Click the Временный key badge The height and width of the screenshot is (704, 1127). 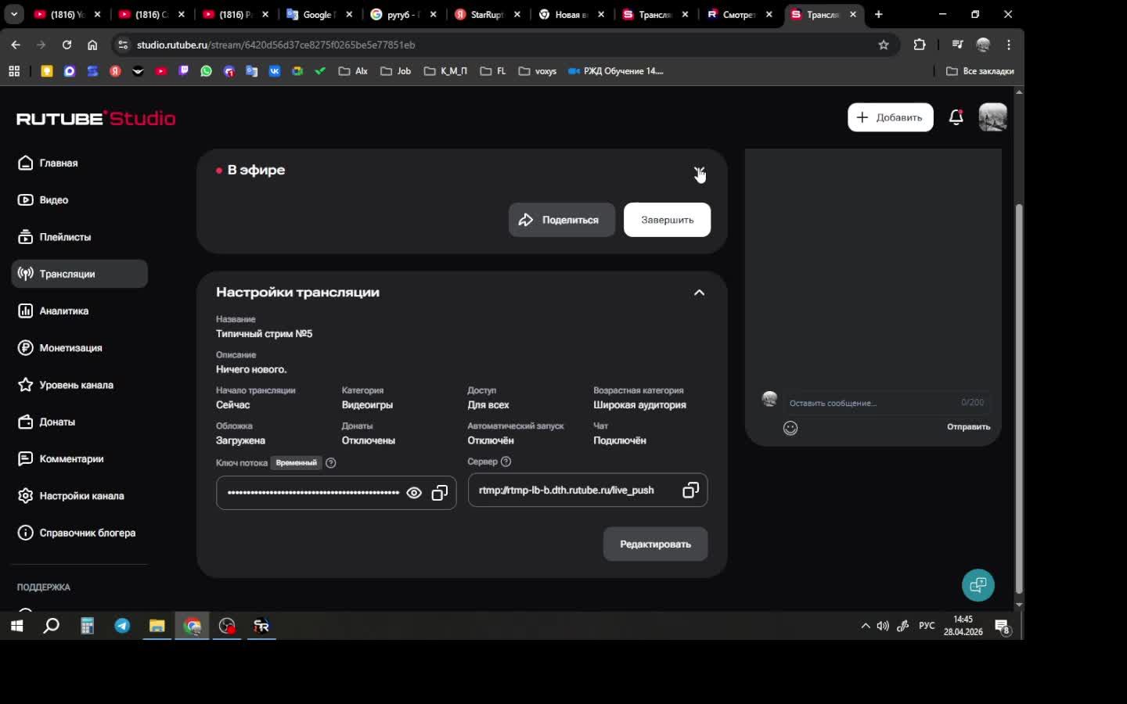click(x=296, y=463)
